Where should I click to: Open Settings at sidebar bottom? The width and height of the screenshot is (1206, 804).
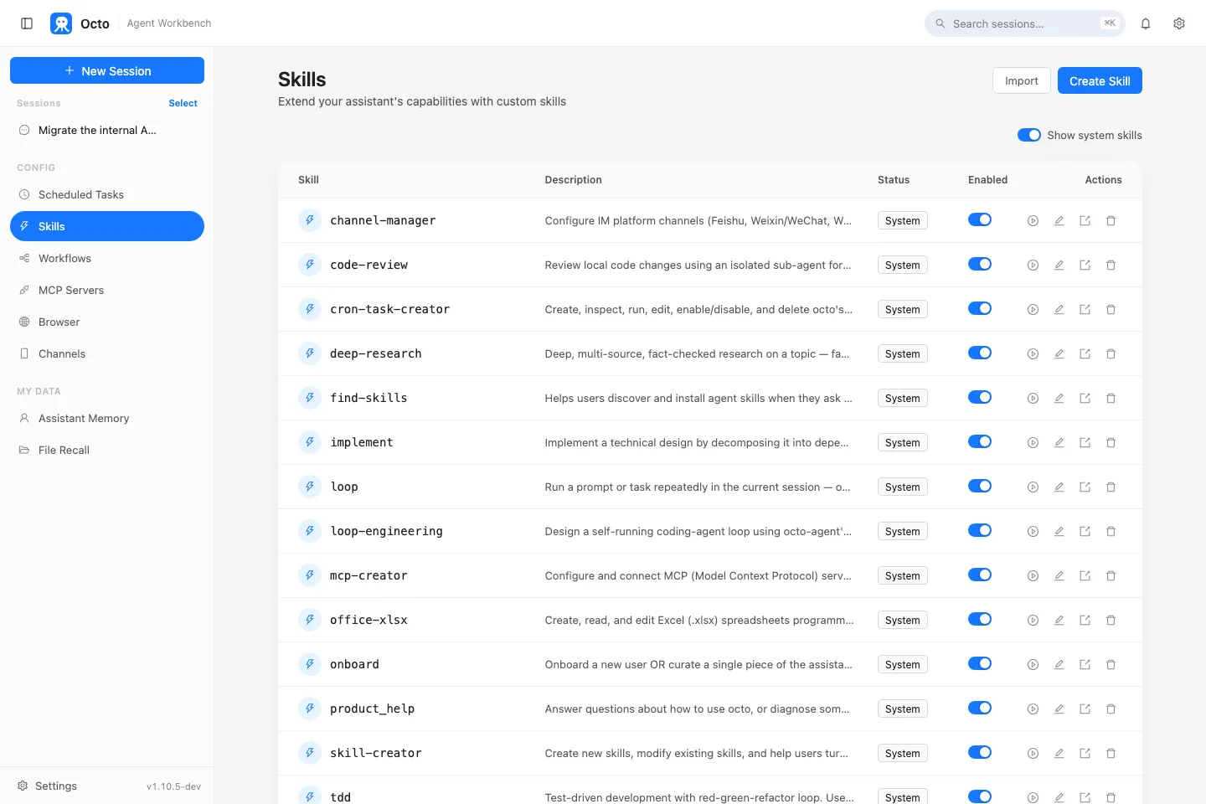(47, 786)
